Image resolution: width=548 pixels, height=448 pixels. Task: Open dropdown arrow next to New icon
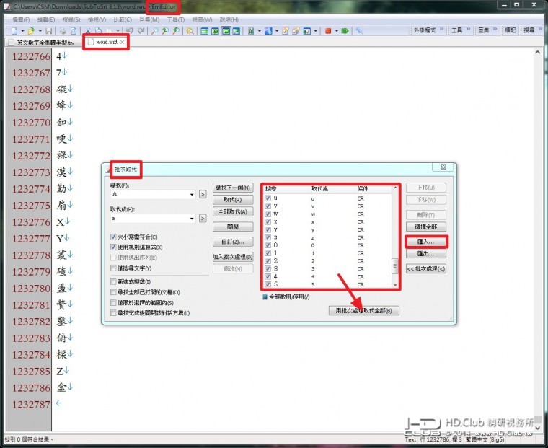pos(23,31)
